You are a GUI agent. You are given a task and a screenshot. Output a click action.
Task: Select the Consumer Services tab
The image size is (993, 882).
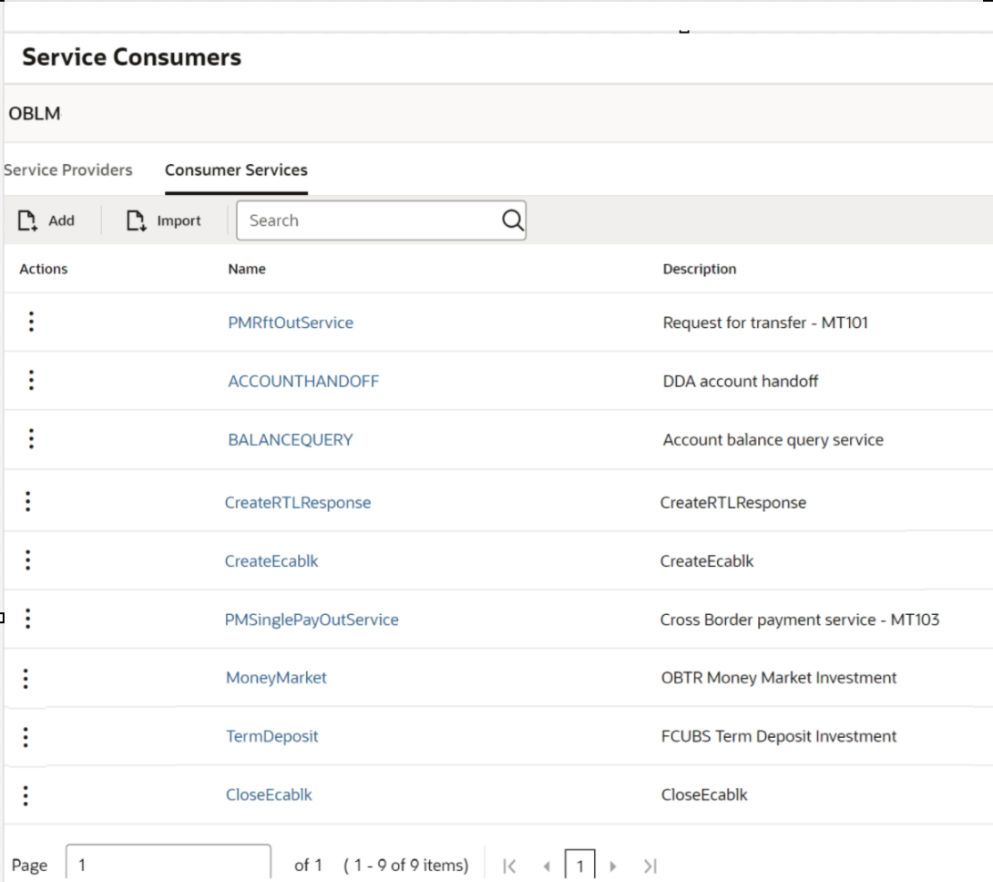[x=236, y=169]
